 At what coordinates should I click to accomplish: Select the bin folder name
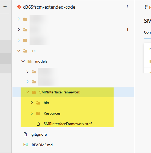(46, 103)
